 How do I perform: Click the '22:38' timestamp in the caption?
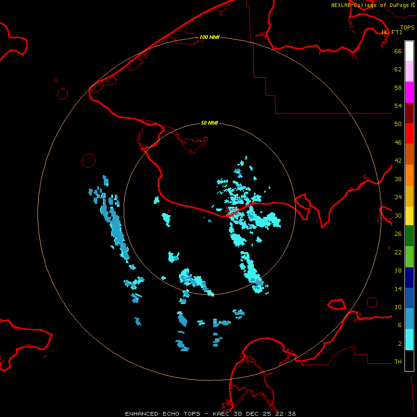[x=285, y=414]
